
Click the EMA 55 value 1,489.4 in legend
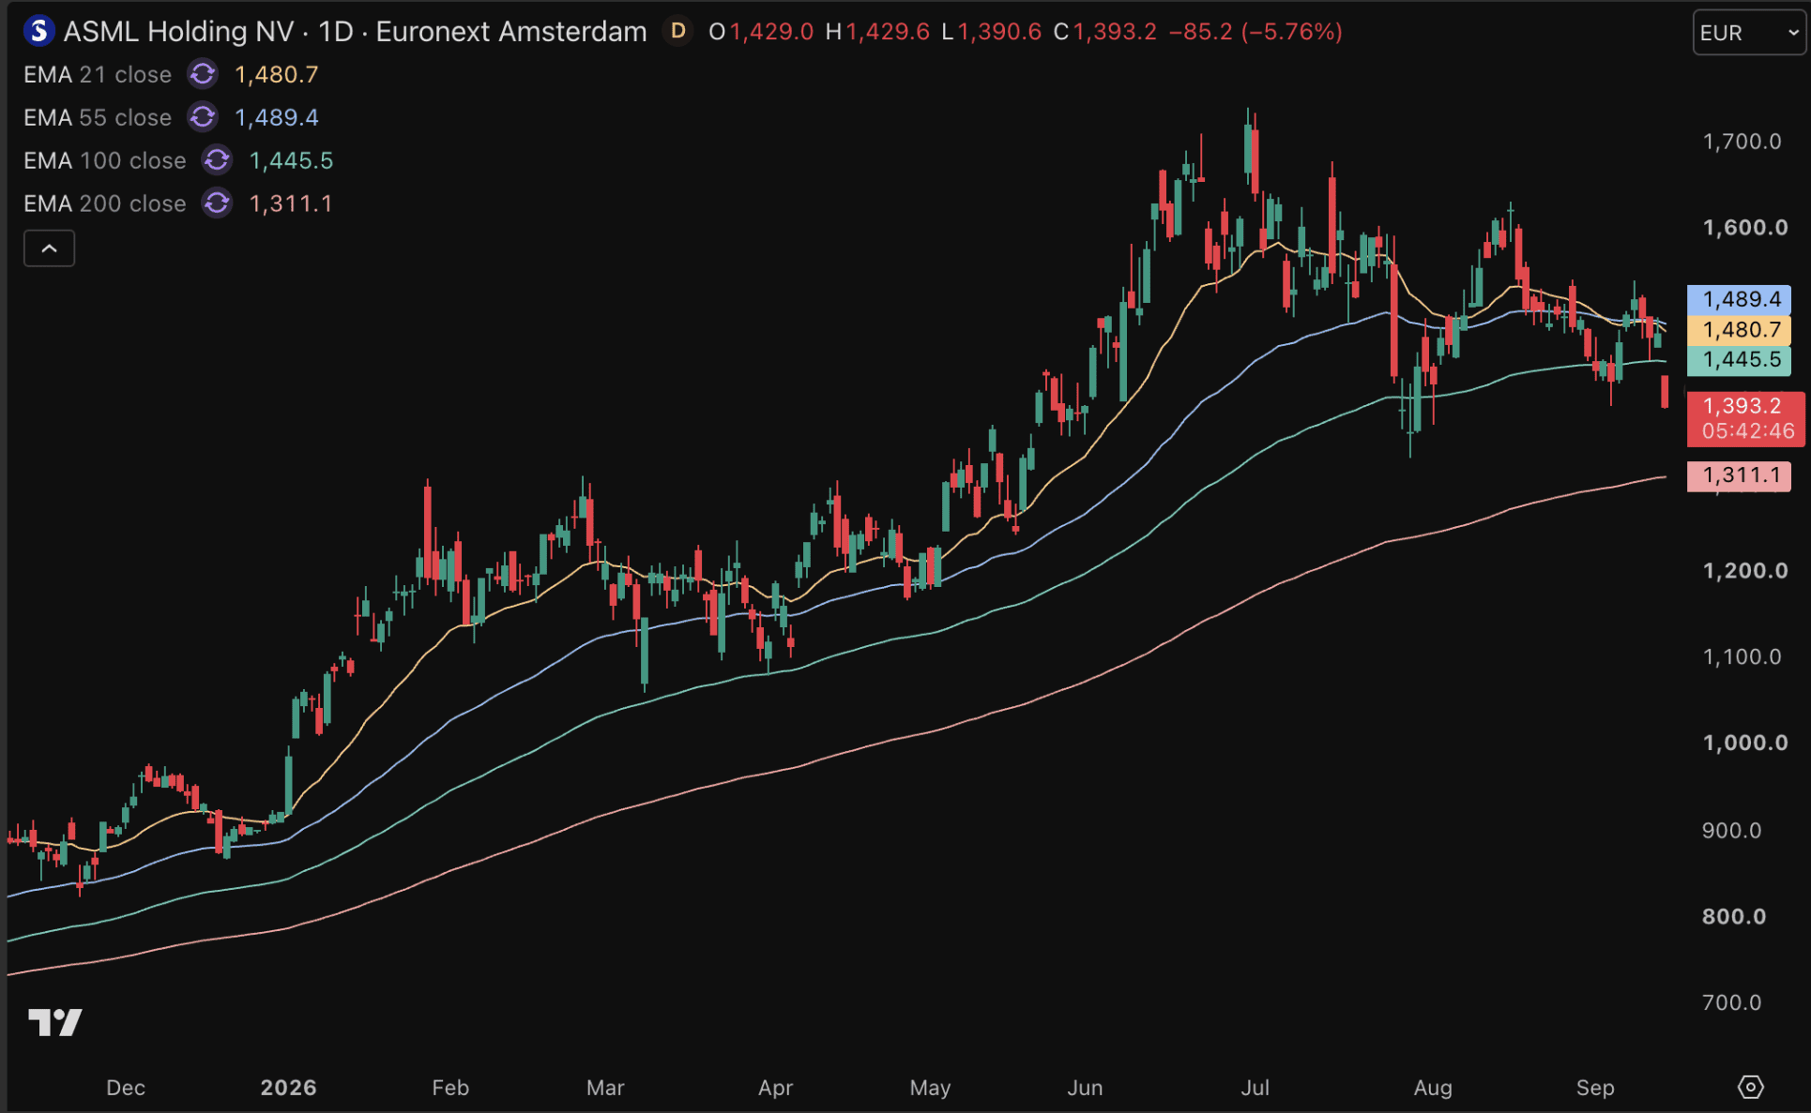tap(277, 117)
